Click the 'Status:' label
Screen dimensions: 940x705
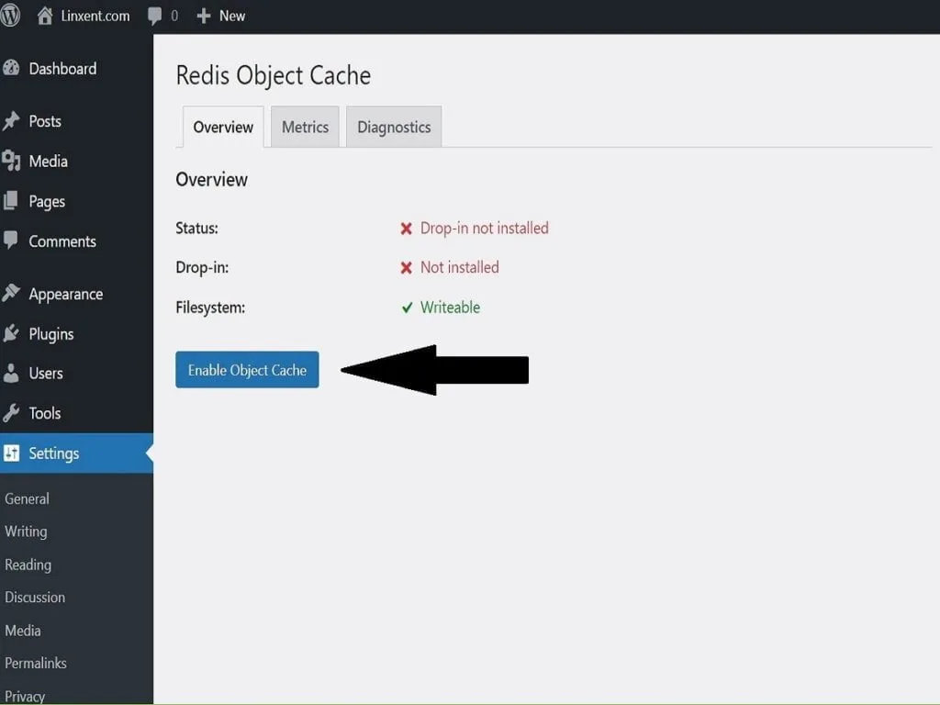tap(196, 229)
